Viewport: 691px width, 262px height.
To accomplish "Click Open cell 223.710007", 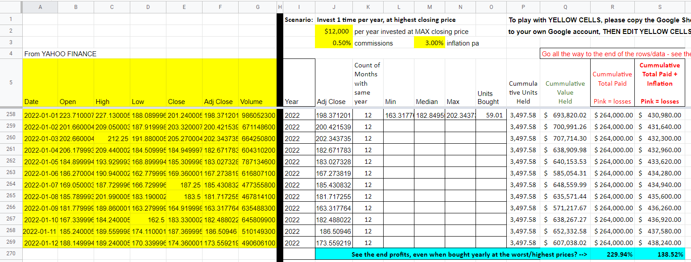I will tap(76, 115).
